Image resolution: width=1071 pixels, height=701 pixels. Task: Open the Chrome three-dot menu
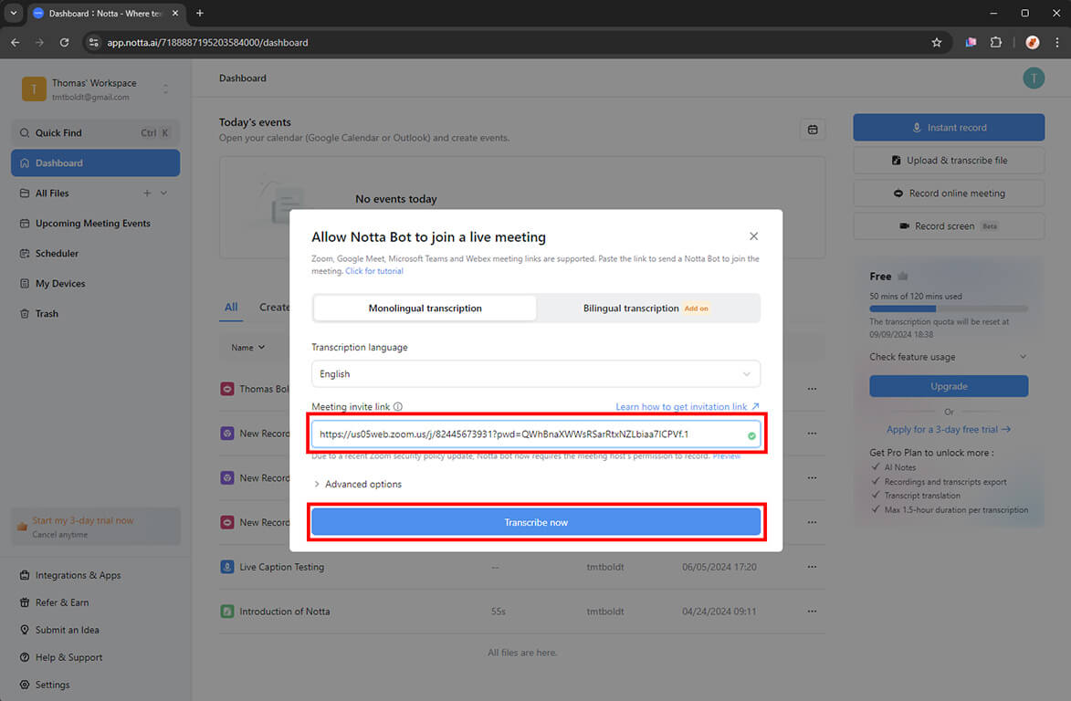[1056, 42]
